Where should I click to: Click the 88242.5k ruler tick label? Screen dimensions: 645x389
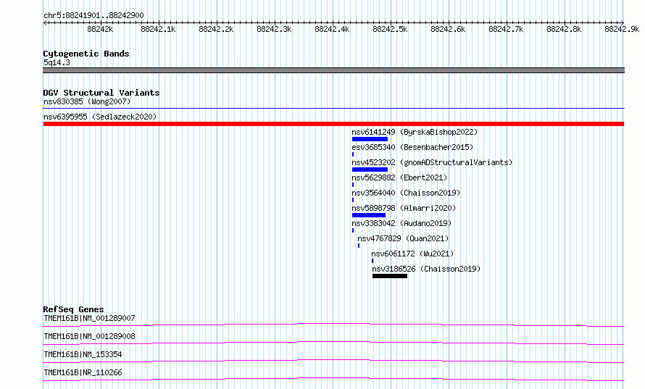coord(390,29)
